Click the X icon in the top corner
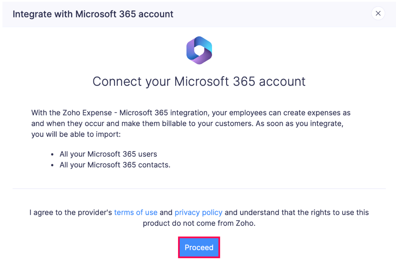Image resolution: width=396 pixels, height=274 pixels. [x=378, y=13]
